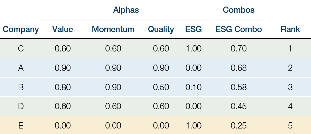Select Company A row label
This screenshot has width=311, height=134.
21,68
